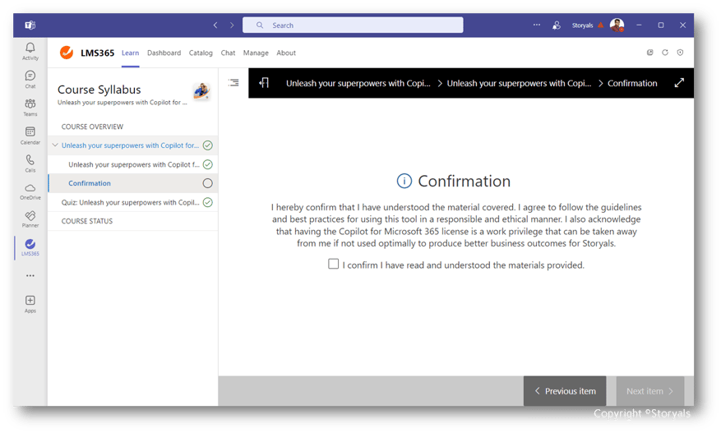721x433 pixels.
Task: Open the nested Unleash your superpowers lesson
Action: pyautogui.click(x=134, y=164)
